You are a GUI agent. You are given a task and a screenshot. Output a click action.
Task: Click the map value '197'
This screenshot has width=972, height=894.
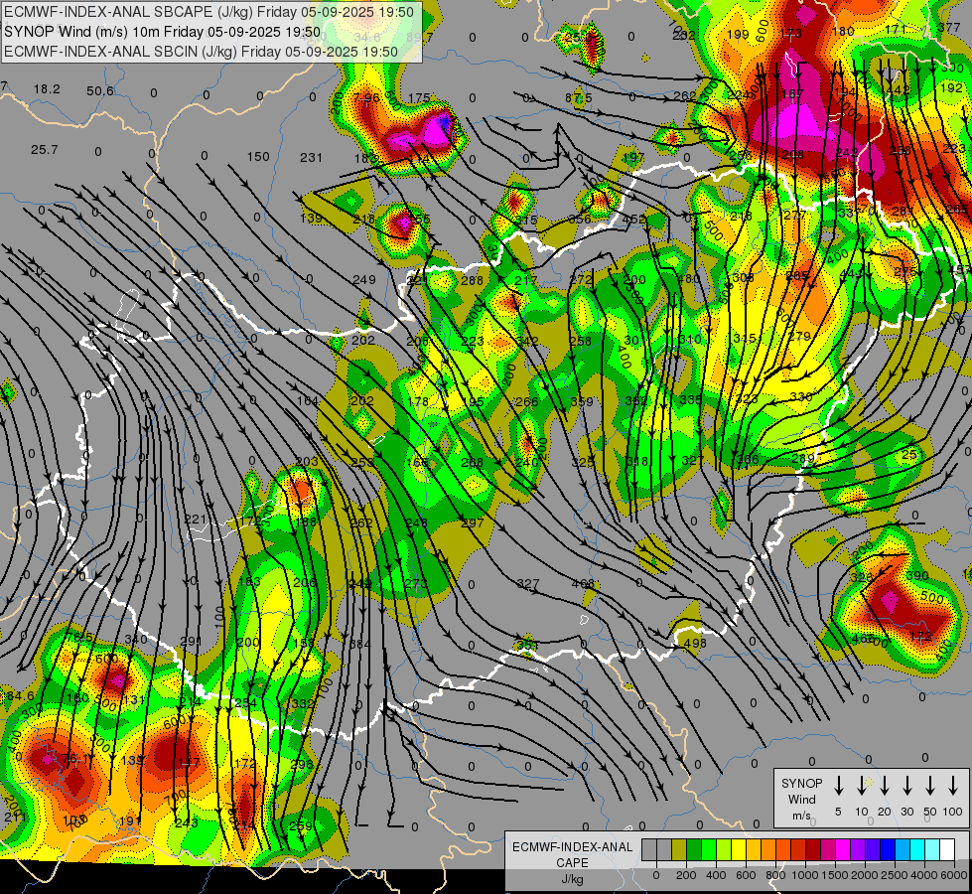(633, 158)
